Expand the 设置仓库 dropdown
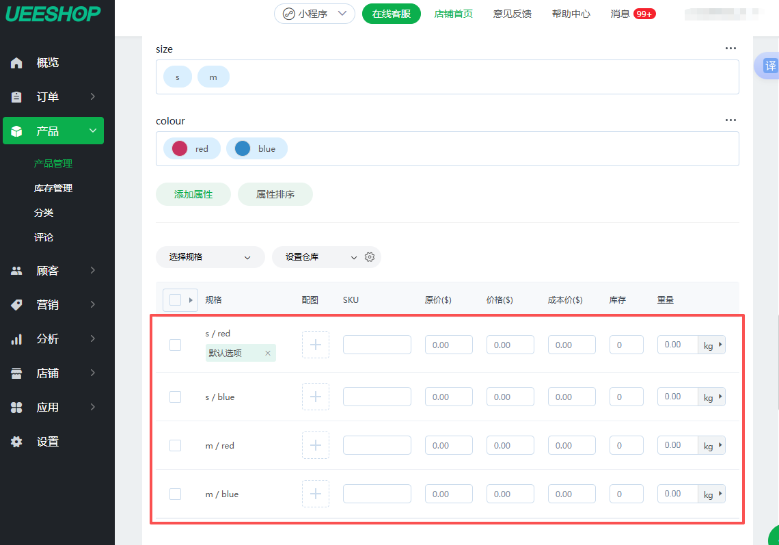The image size is (779, 545). click(x=320, y=257)
